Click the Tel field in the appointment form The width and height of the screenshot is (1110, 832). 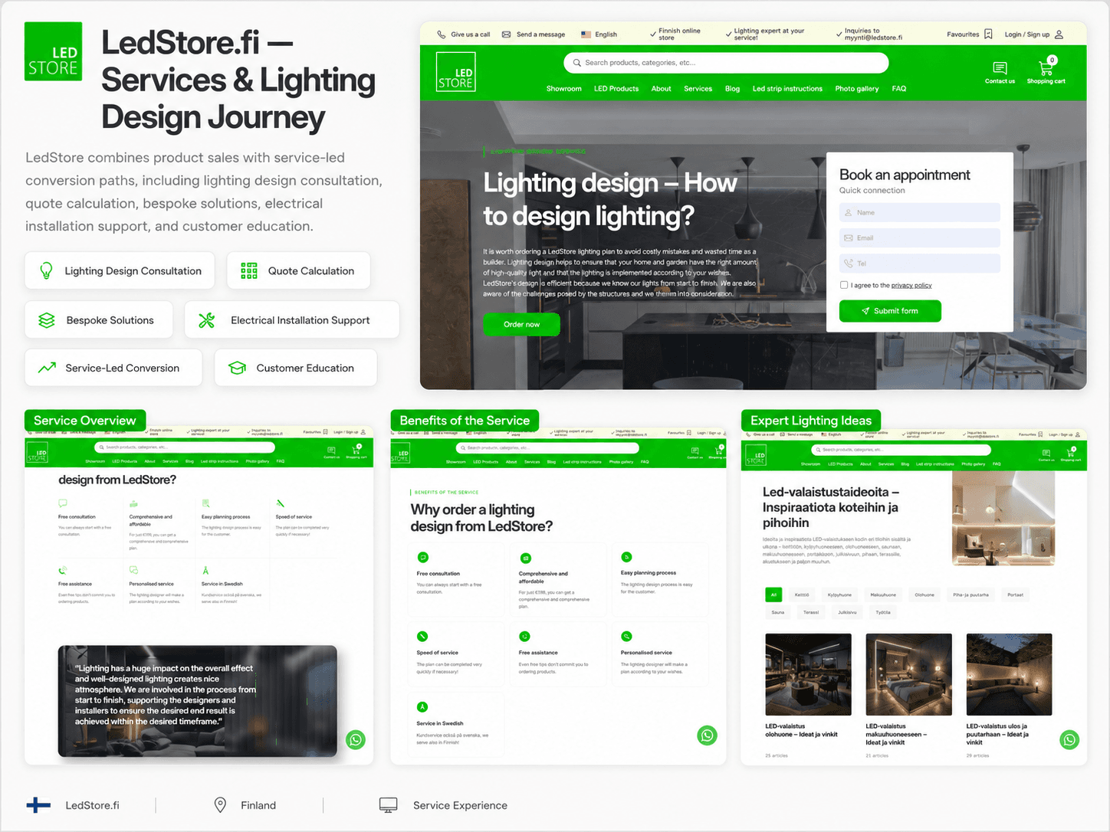[x=920, y=263]
